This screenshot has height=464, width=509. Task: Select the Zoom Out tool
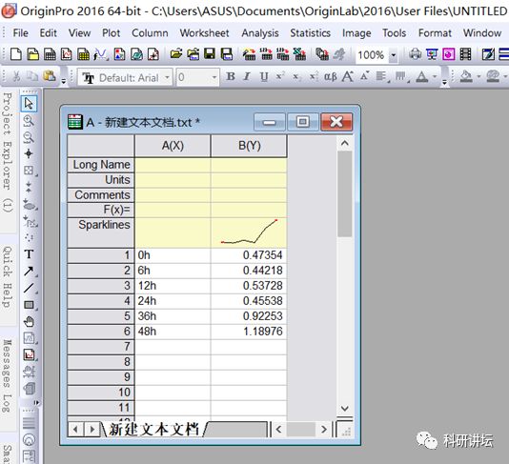[x=29, y=137]
